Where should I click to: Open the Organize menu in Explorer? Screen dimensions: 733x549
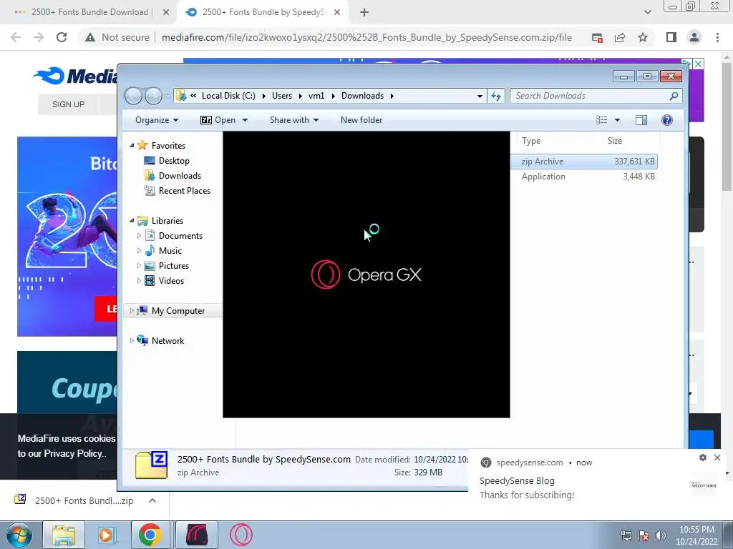pos(157,120)
